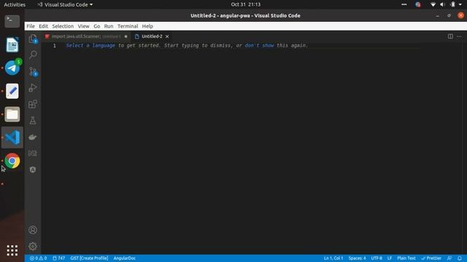This screenshot has width=467, height=262.
Task: Open Files manager from the dock
Action: 12,114
